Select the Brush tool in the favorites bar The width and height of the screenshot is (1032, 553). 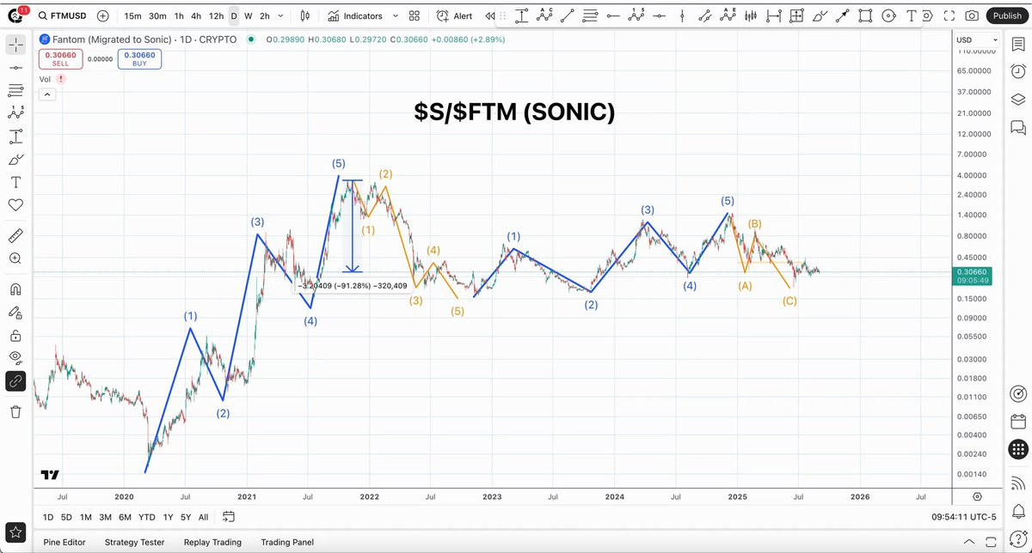coord(820,15)
